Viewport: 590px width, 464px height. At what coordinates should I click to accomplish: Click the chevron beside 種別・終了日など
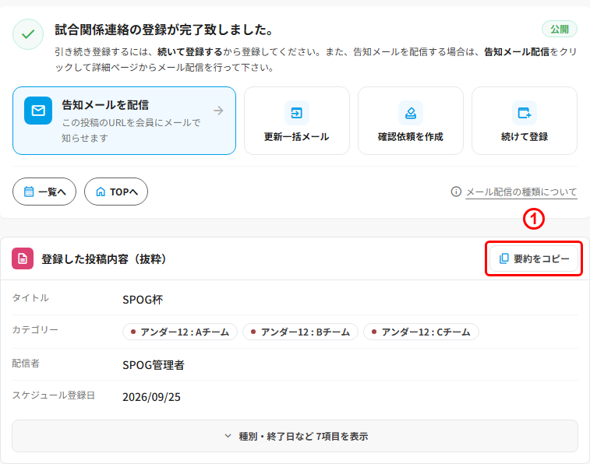coord(228,436)
